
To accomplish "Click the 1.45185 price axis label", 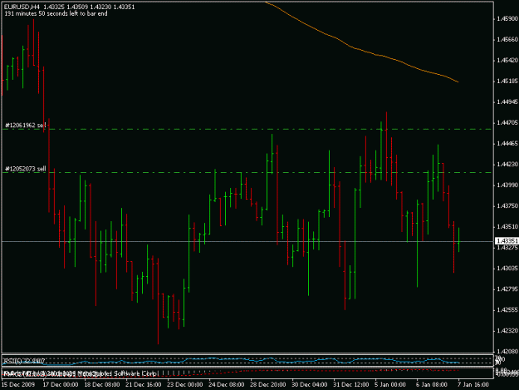I will 507,81.
